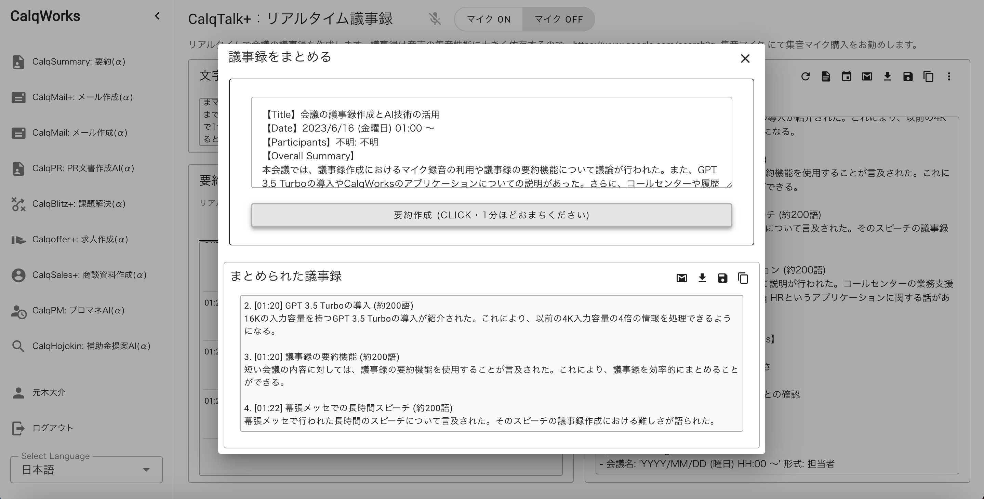This screenshot has width=984, height=499.
Task: Open CalqHojokin: 補助金提案AI in sidebar
Action: (91, 346)
